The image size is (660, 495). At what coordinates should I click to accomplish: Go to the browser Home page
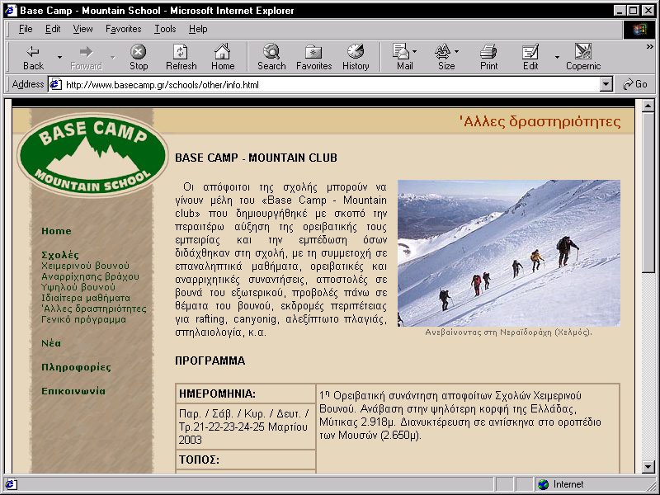[223, 57]
